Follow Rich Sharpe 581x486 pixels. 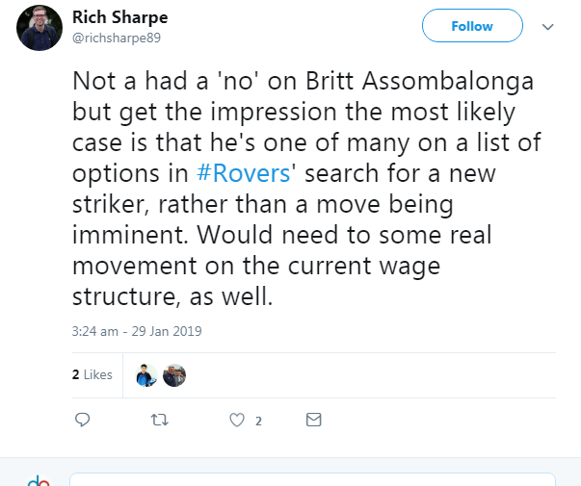tap(472, 26)
